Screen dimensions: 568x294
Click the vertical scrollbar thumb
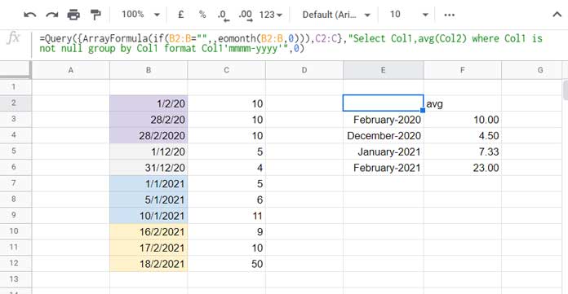[566, 90]
